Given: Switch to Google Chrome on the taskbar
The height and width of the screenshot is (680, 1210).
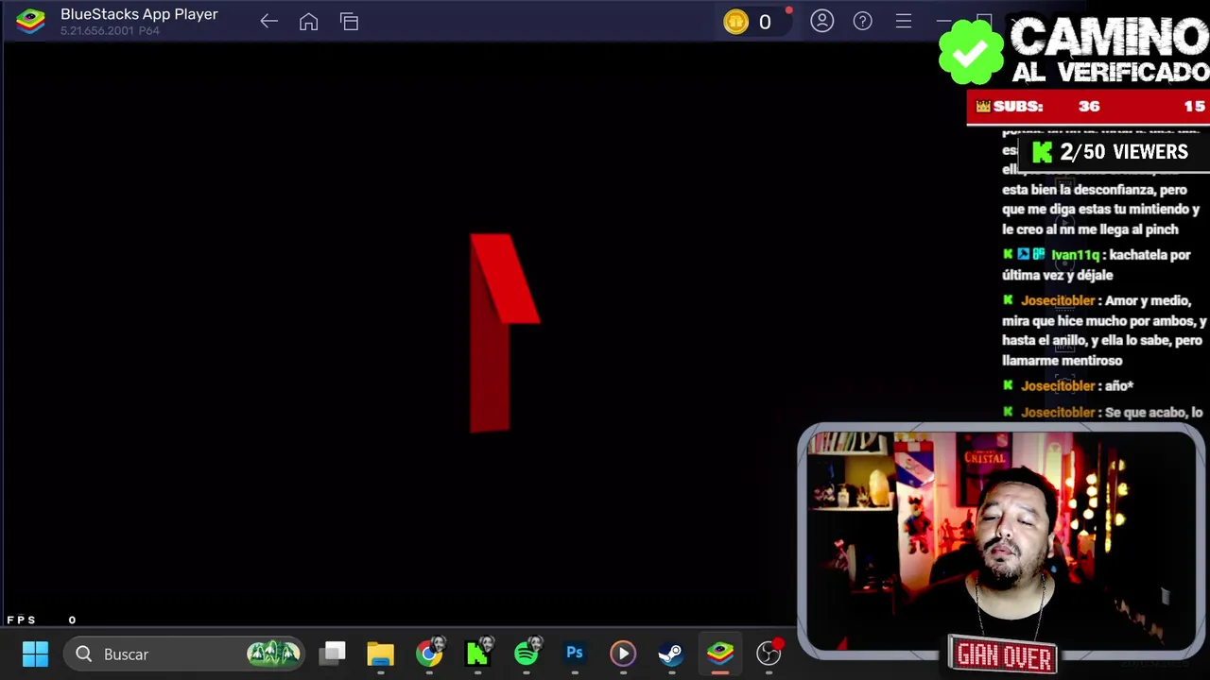Looking at the screenshot, I should coord(429,654).
